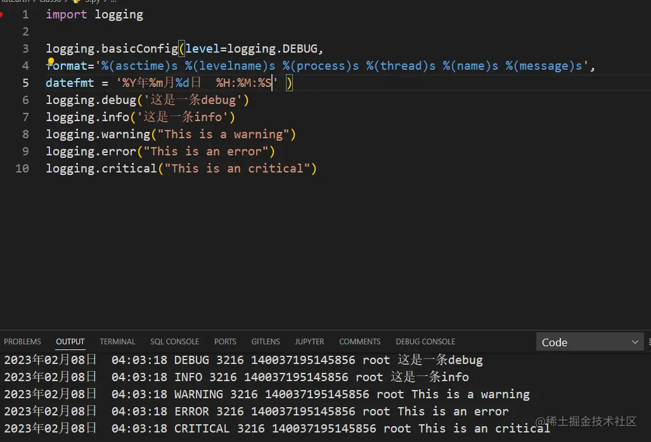This screenshot has height=442, width=651.
Task: Click line number 10 in the gutter
Action: point(22,168)
